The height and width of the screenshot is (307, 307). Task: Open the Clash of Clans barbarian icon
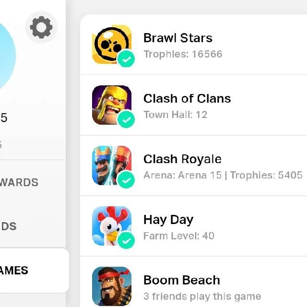112,105
